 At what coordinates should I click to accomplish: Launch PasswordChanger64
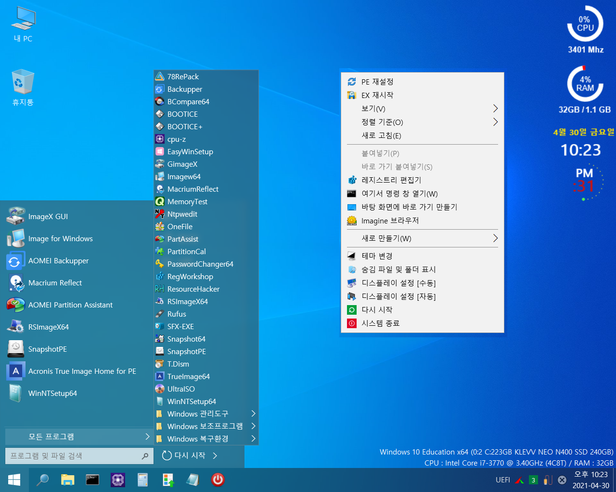coord(206,264)
